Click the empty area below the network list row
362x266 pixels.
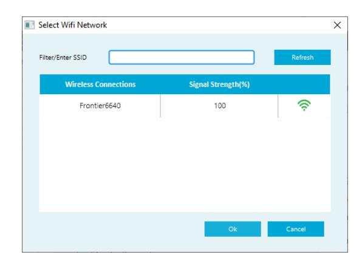[x=185, y=165]
